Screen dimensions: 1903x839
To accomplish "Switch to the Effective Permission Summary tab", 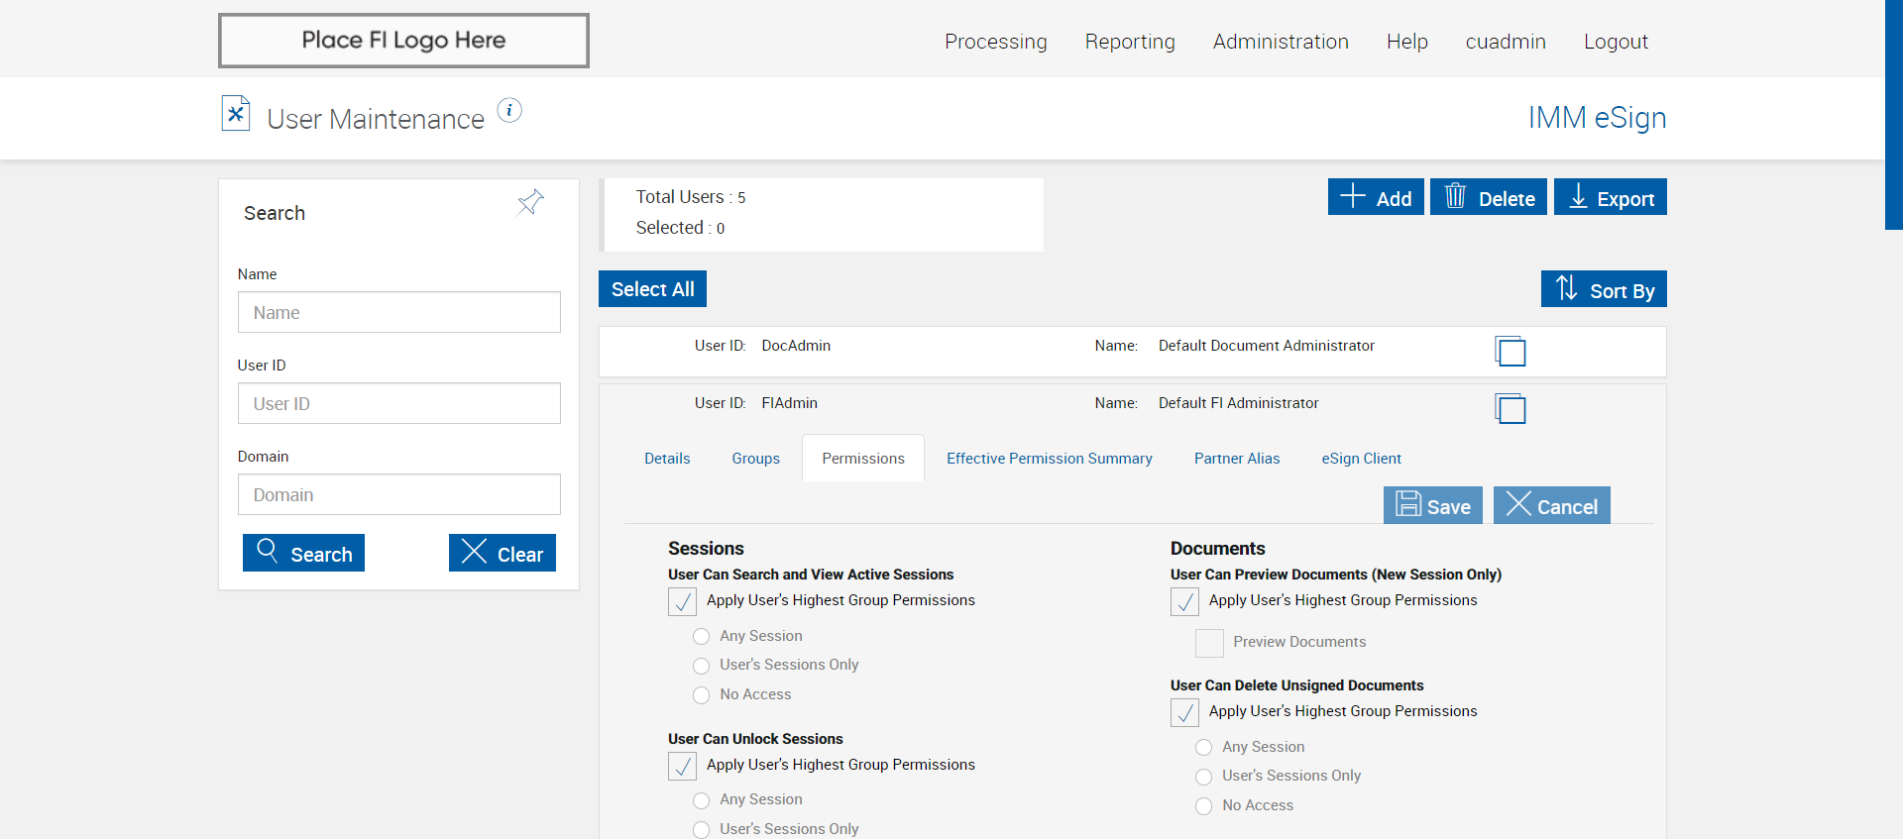I will 1049,459.
